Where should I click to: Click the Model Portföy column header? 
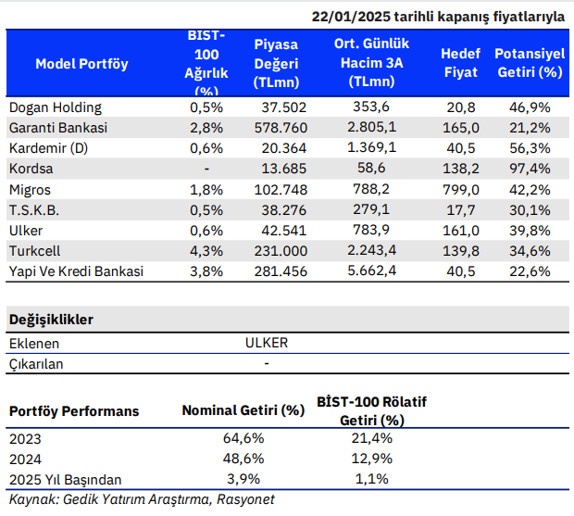[x=81, y=64]
